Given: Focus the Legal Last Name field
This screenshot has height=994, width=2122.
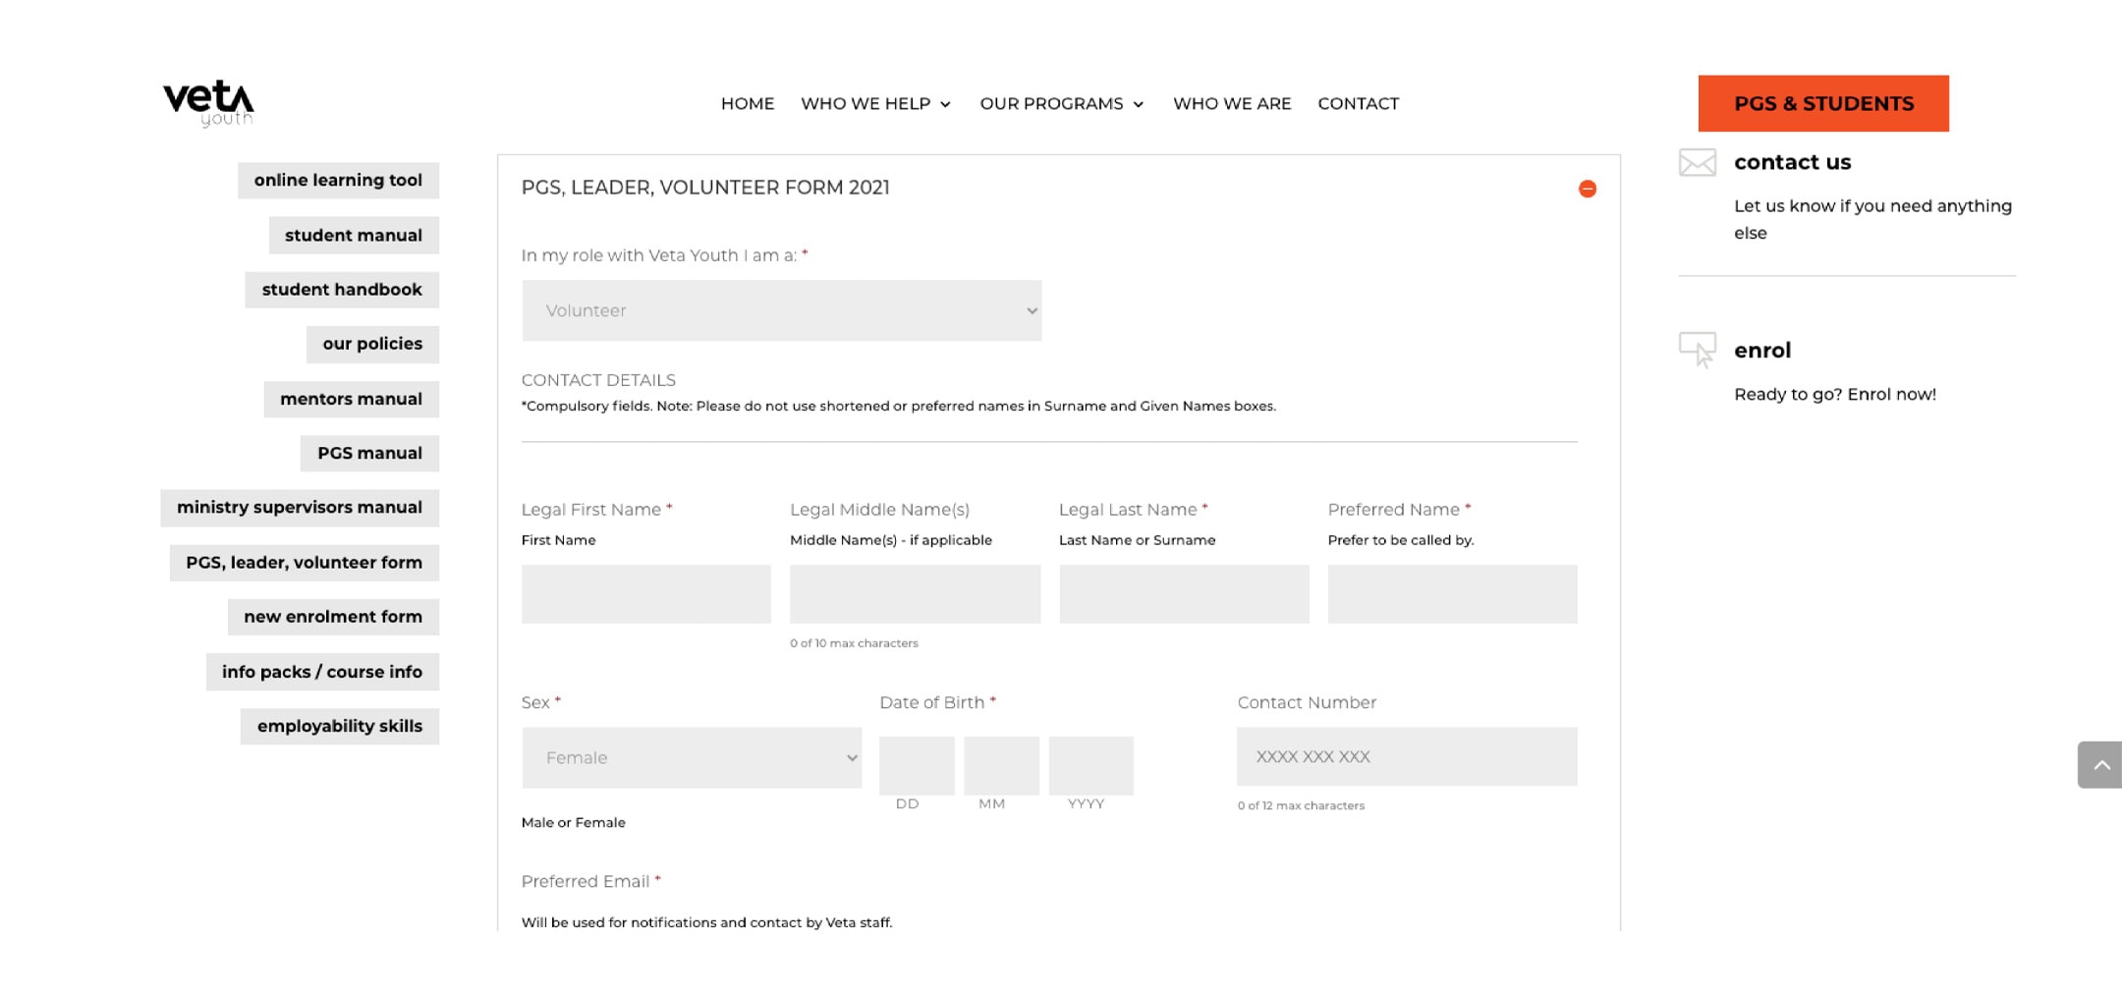Looking at the screenshot, I should tap(1184, 593).
